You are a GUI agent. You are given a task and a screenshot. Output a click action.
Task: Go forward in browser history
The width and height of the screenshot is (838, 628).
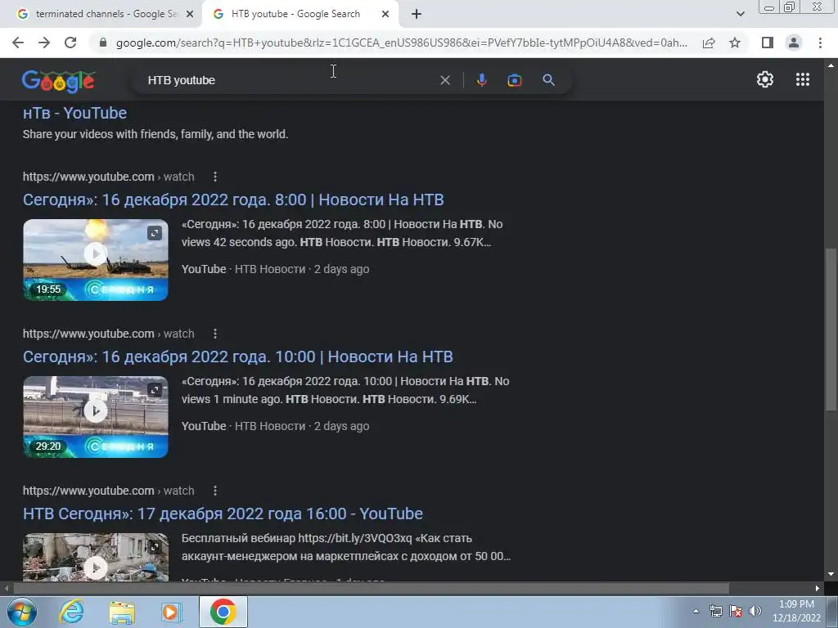(x=44, y=43)
